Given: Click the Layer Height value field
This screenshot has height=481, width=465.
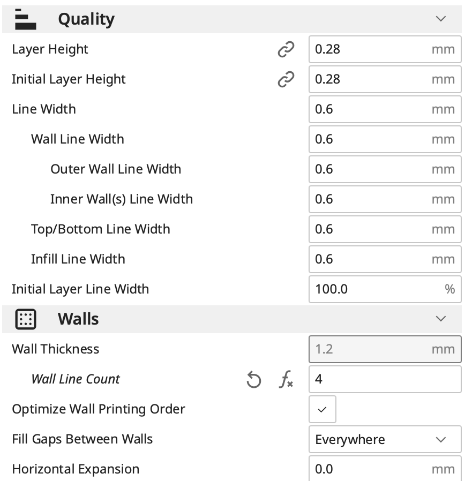Looking at the screenshot, I should pyautogui.click(x=385, y=49).
